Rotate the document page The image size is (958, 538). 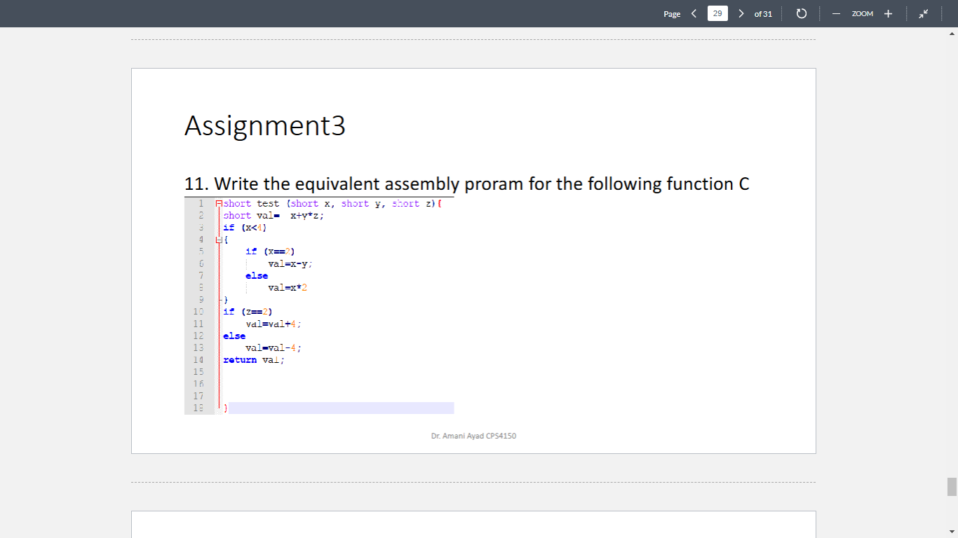(801, 13)
